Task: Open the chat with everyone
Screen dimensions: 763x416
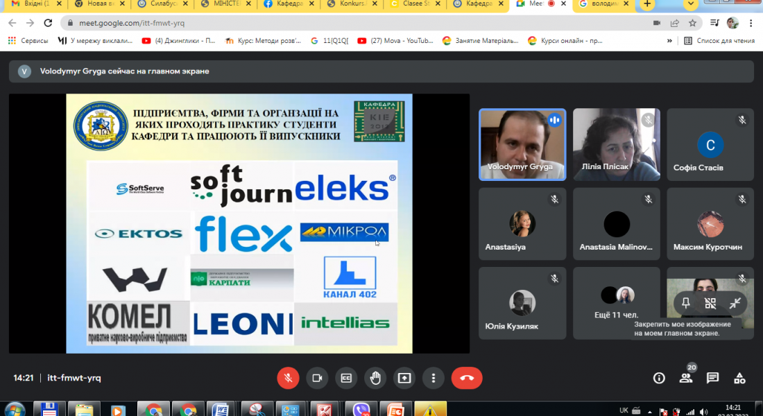Action: click(x=712, y=378)
